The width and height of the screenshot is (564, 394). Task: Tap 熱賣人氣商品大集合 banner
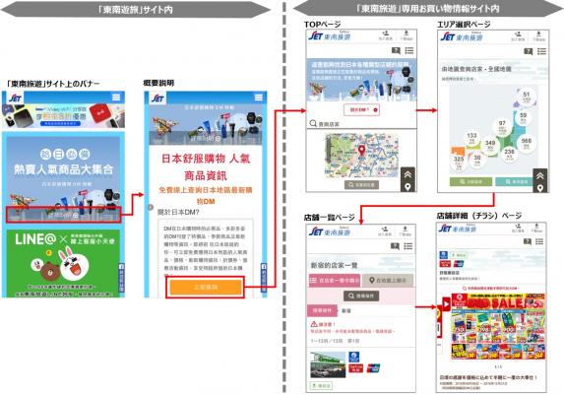(63, 179)
